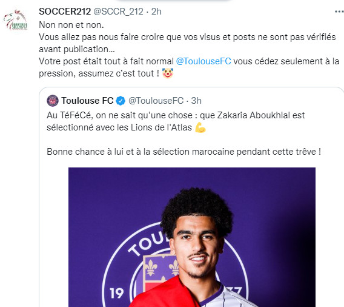Open the @ToulouseFC mention link
The image size is (344, 307).
tap(203, 61)
